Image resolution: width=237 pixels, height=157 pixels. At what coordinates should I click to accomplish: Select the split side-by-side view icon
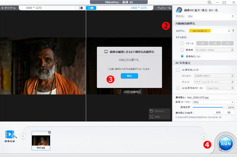(91, 8)
